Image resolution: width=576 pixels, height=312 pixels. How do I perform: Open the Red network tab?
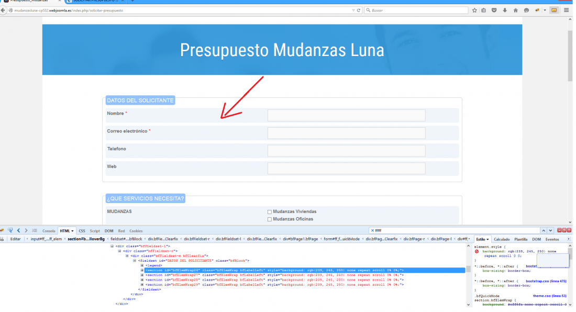point(121,231)
